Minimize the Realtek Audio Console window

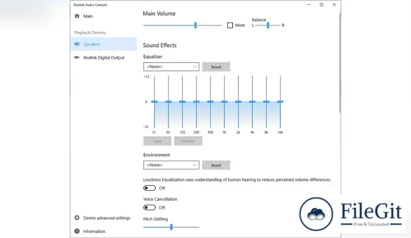pyautogui.click(x=309, y=5)
